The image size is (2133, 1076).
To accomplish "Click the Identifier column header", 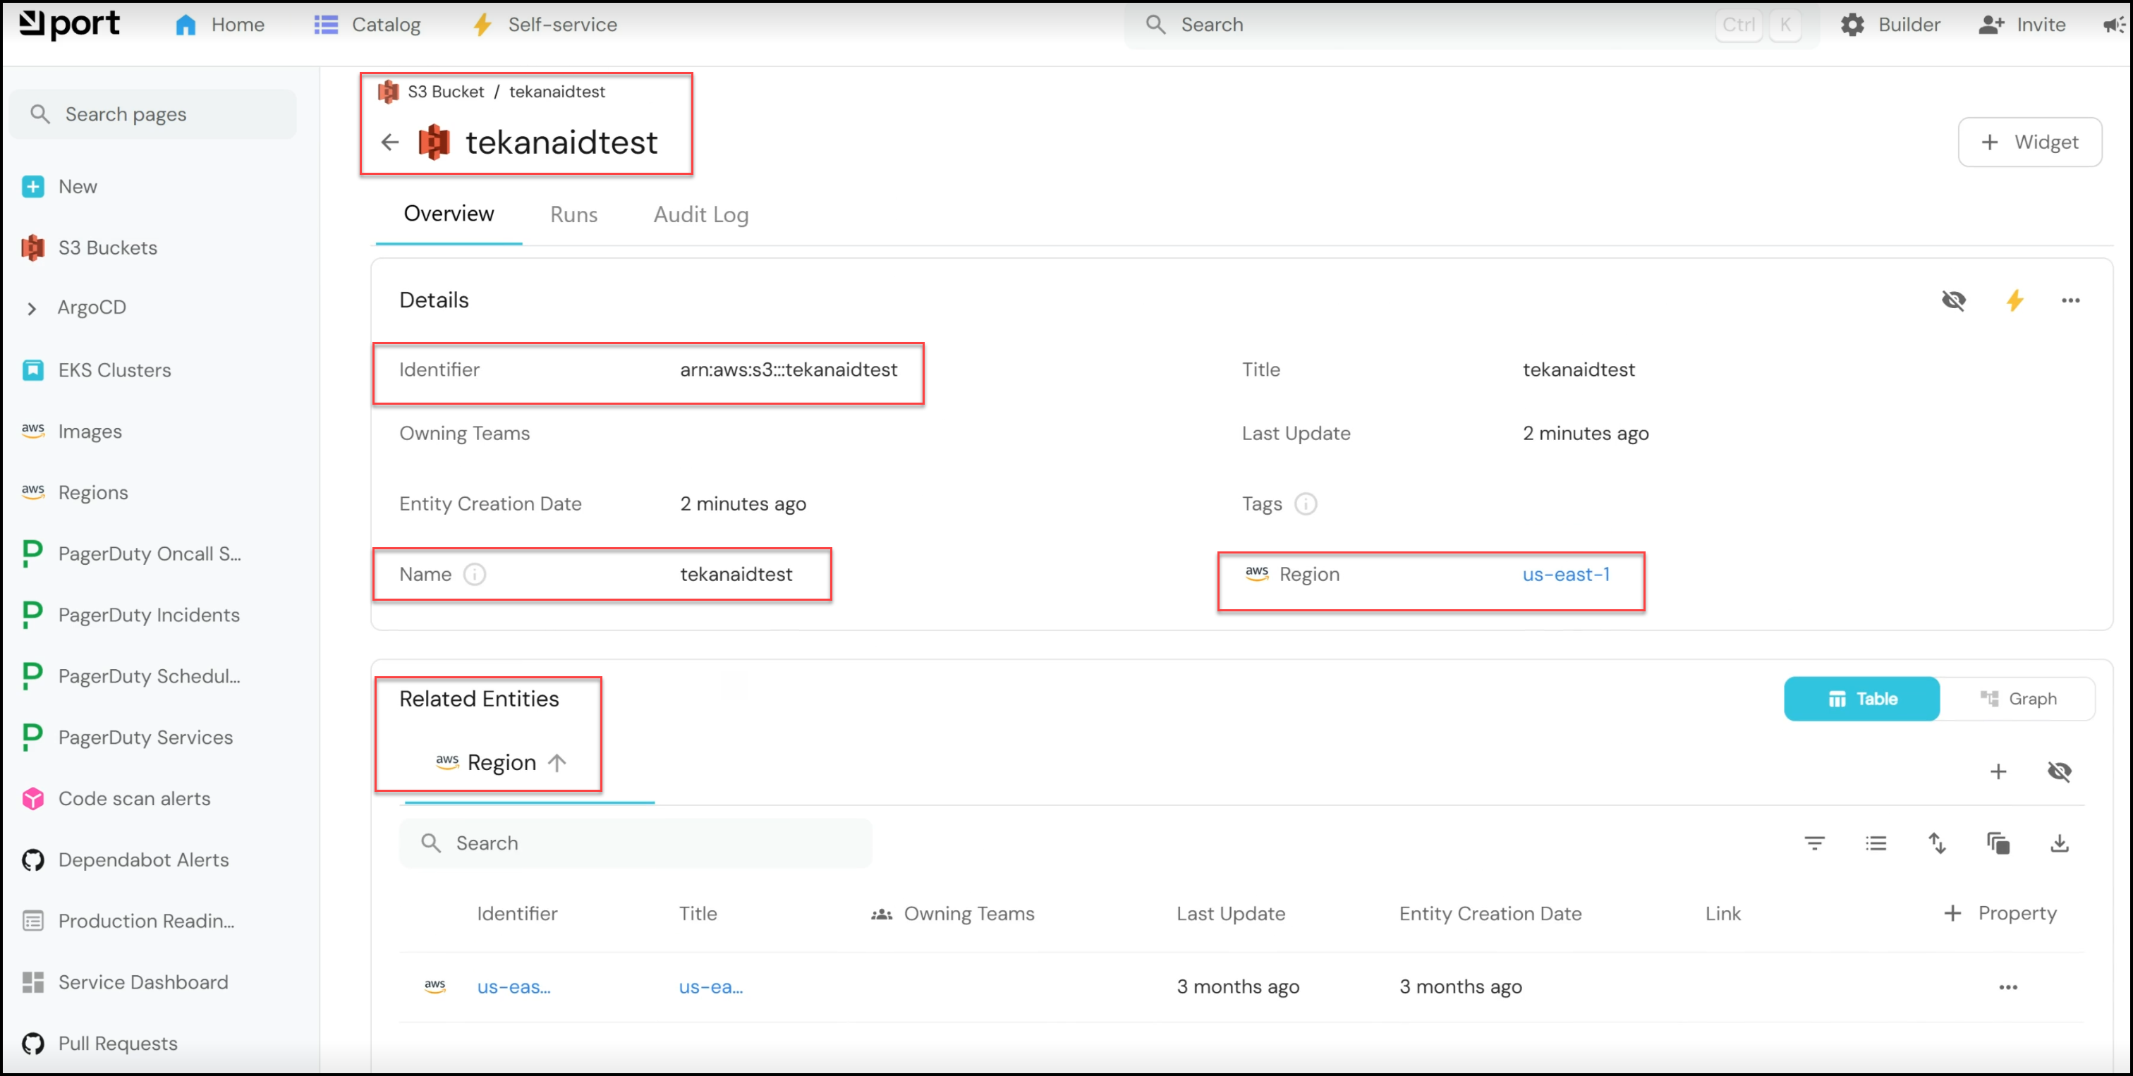I will coord(517,914).
